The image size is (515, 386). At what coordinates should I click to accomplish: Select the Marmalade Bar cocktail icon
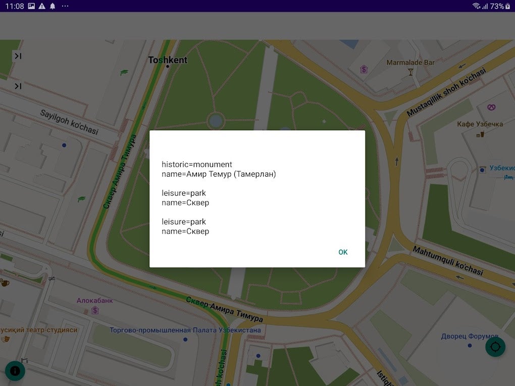click(x=410, y=72)
